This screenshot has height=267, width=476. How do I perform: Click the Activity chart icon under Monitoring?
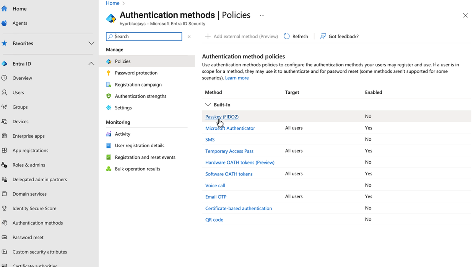click(109, 134)
